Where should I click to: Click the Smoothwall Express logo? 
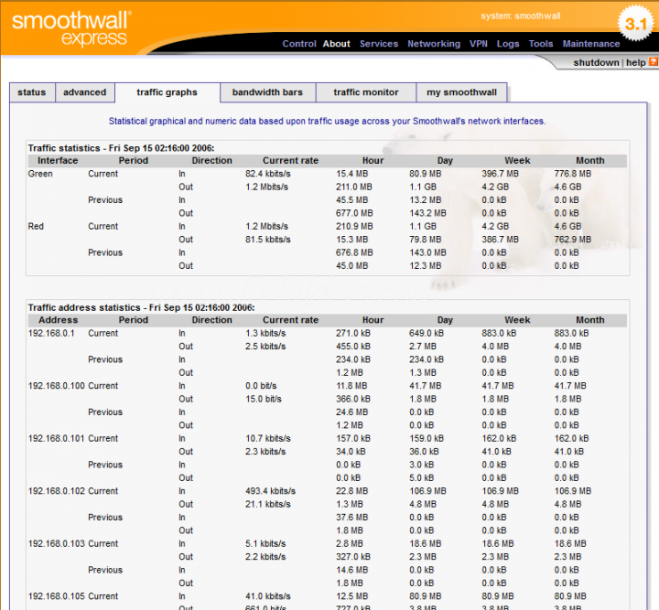click(71, 27)
